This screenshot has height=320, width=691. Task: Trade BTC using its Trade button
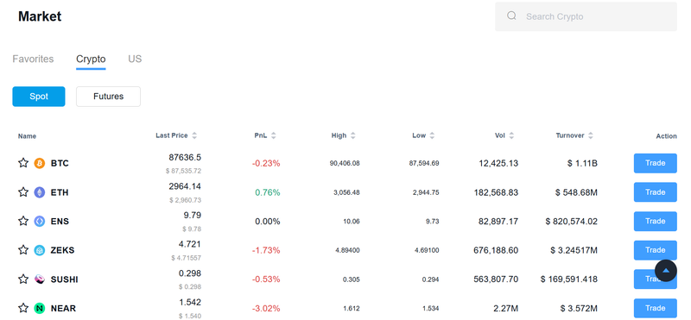(x=656, y=163)
